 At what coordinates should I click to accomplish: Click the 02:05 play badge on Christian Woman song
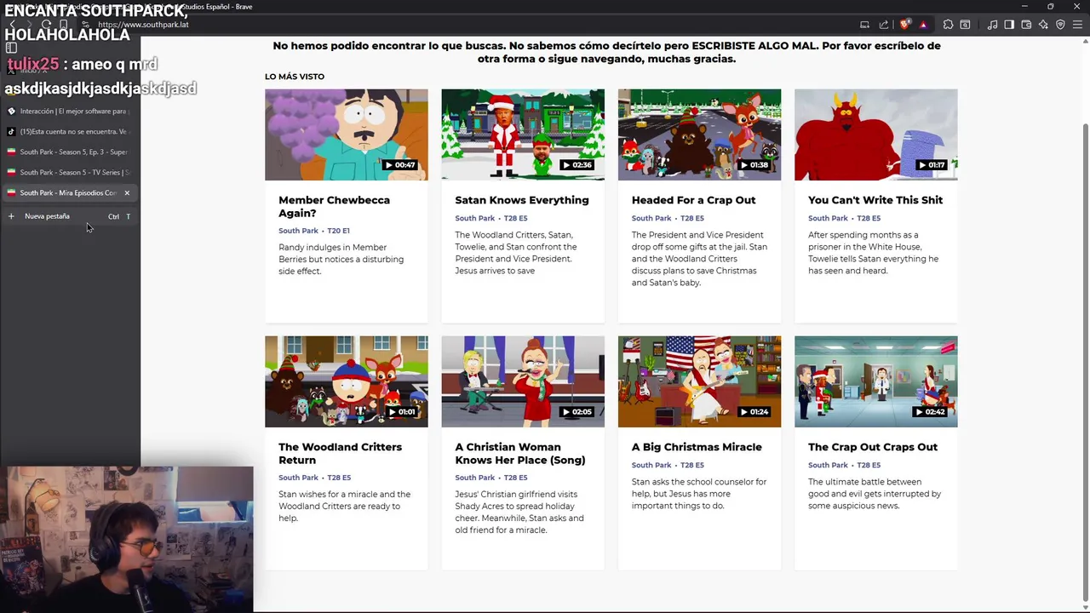pos(577,412)
